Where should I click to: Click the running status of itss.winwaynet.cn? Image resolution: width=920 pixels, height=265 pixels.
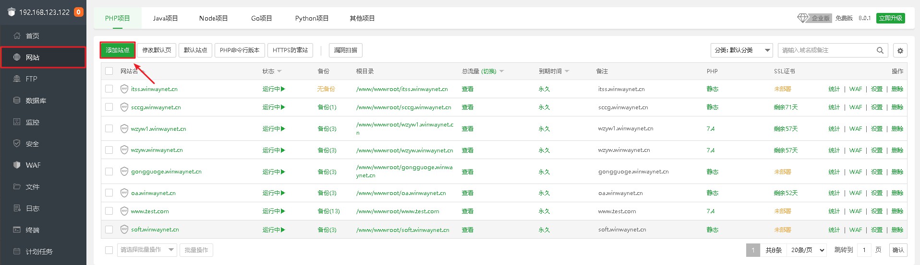[274, 89]
